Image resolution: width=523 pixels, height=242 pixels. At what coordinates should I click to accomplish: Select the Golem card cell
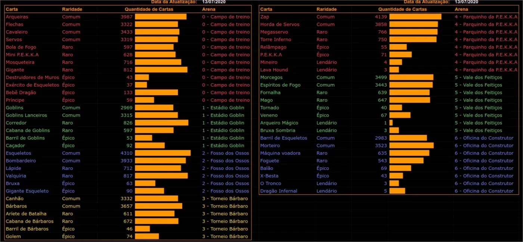pos(13,236)
